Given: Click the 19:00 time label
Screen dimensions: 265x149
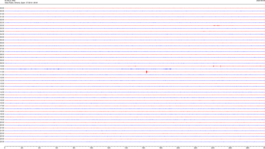Looking at the screenshot, I should pyautogui.click(x=2, y=117).
